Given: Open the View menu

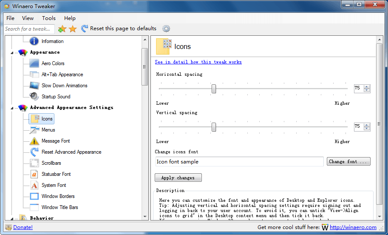Looking at the screenshot, I should (28, 18).
